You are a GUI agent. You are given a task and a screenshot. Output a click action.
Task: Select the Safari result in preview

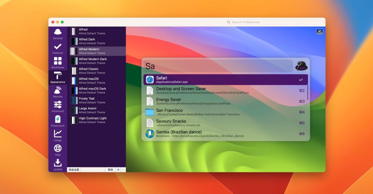point(225,80)
